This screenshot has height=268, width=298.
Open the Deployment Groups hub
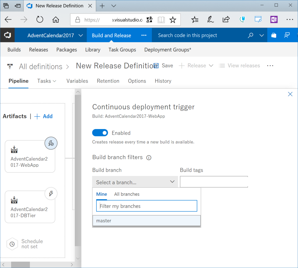click(168, 50)
